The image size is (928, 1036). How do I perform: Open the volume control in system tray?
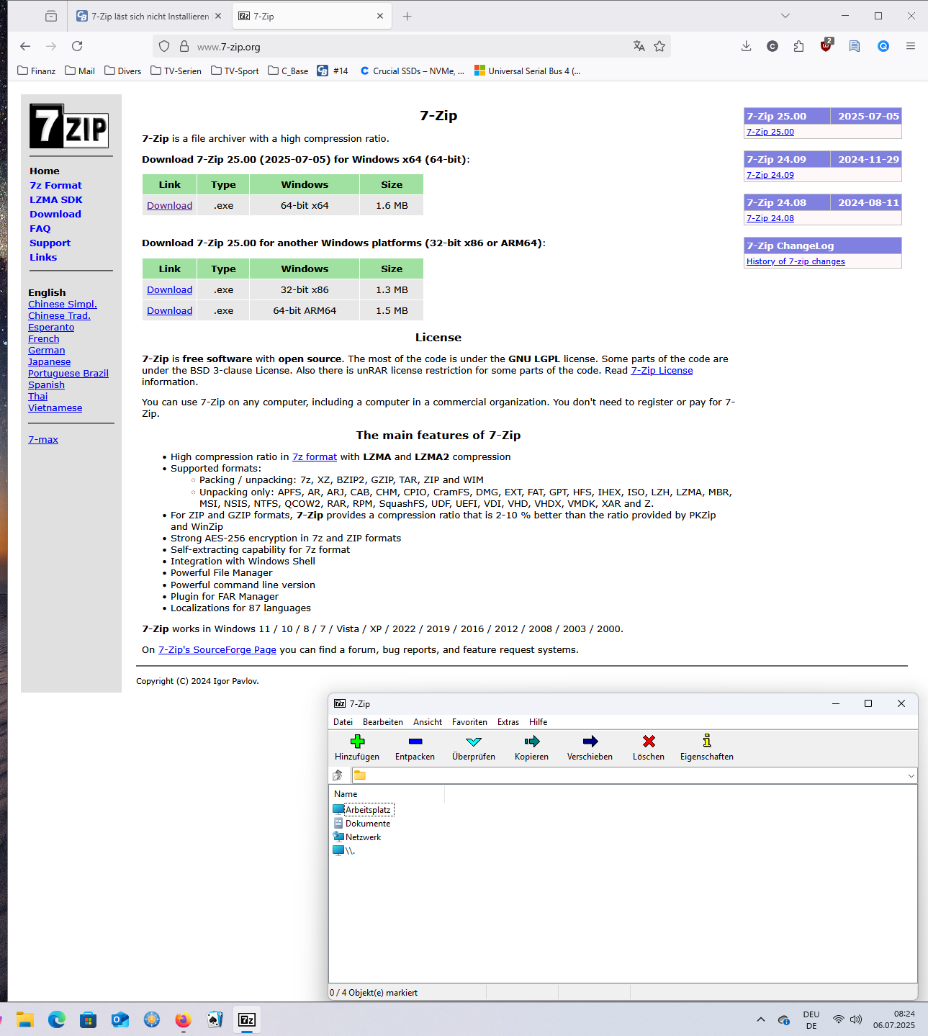click(856, 1019)
